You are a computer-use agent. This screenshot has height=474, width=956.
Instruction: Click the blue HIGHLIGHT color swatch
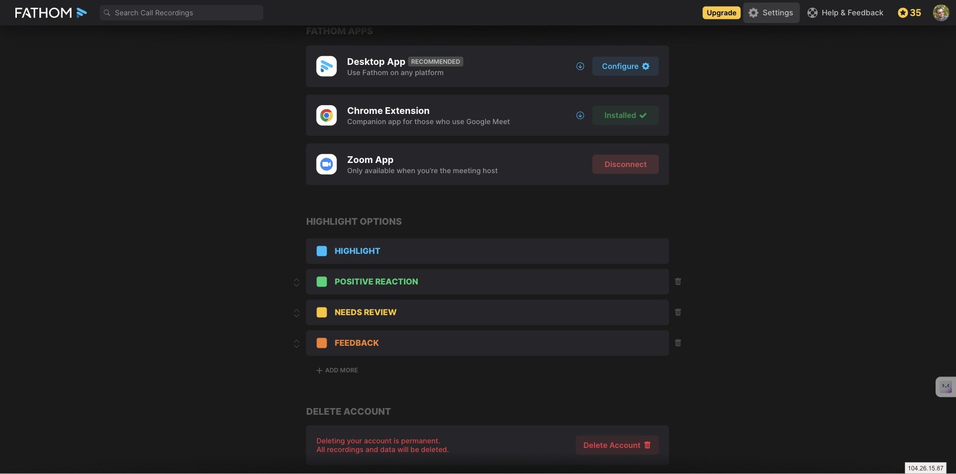tap(322, 251)
